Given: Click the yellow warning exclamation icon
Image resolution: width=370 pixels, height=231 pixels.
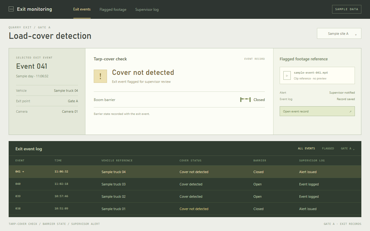Looking at the screenshot, I should [x=101, y=76].
